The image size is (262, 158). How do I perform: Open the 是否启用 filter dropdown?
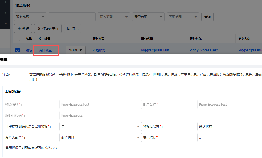point(148,17)
